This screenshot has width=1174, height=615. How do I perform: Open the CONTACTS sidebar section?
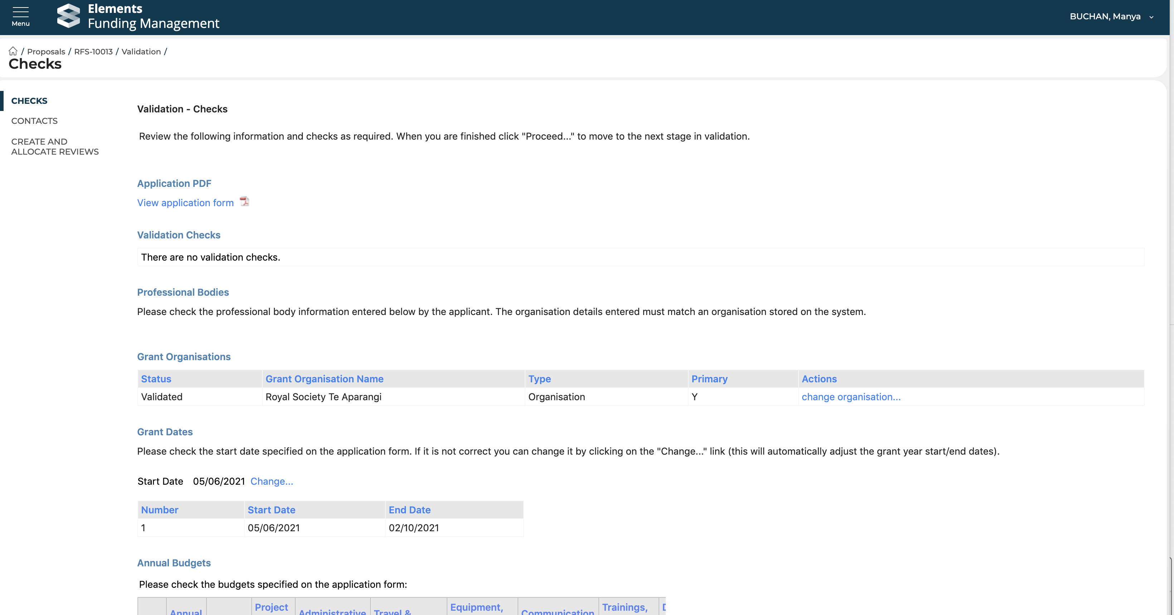(x=34, y=121)
